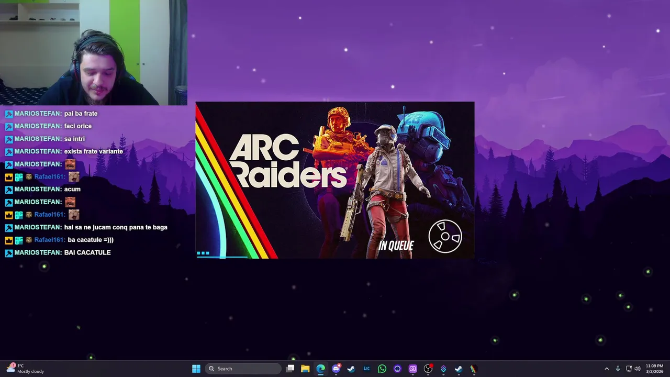The height and width of the screenshot is (377, 670).
Task: Click the webcam overlay of the streamer
Action: point(94,52)
